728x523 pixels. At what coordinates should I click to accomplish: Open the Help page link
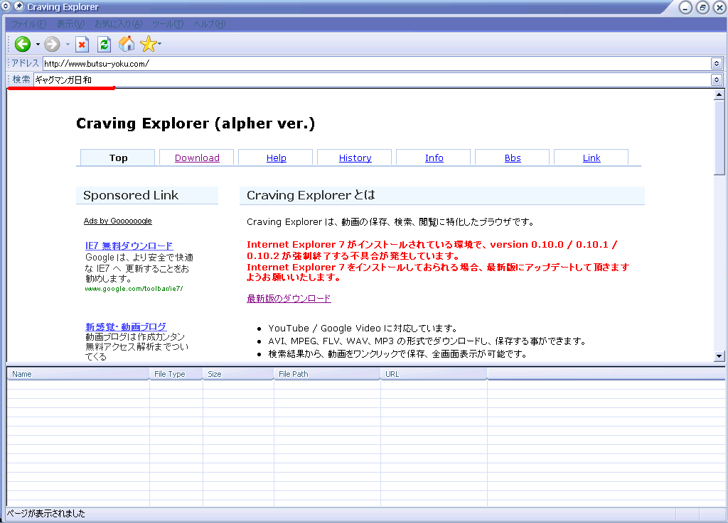coord(277,158)
